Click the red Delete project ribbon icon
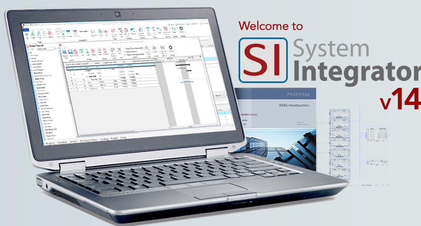 (49, 33)
